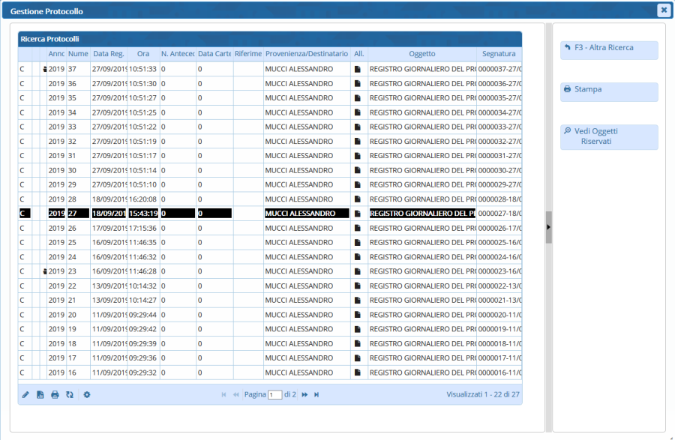Screen dimensions: 675x440
Task: Close the Gestione Protocollo dialog
Action: [663, 10]
